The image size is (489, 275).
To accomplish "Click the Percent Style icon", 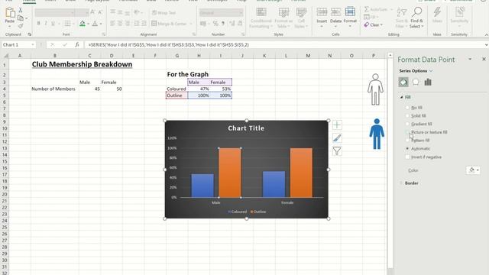I will (215, 24).
